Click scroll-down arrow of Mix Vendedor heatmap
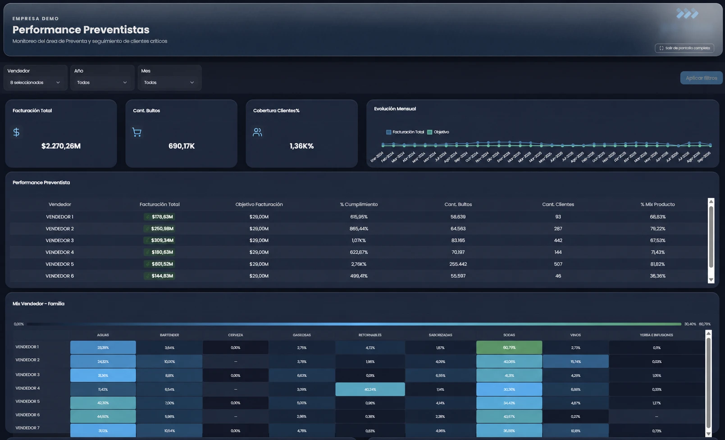 708,434
